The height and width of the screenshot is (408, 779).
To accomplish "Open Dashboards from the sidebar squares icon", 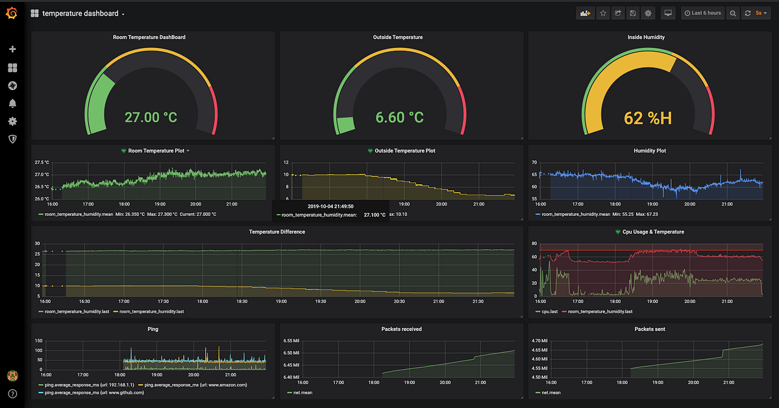I will [12, 67].
